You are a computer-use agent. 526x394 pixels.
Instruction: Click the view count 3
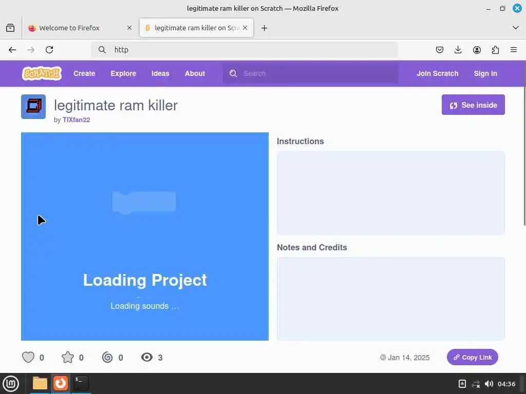(160, 358)
